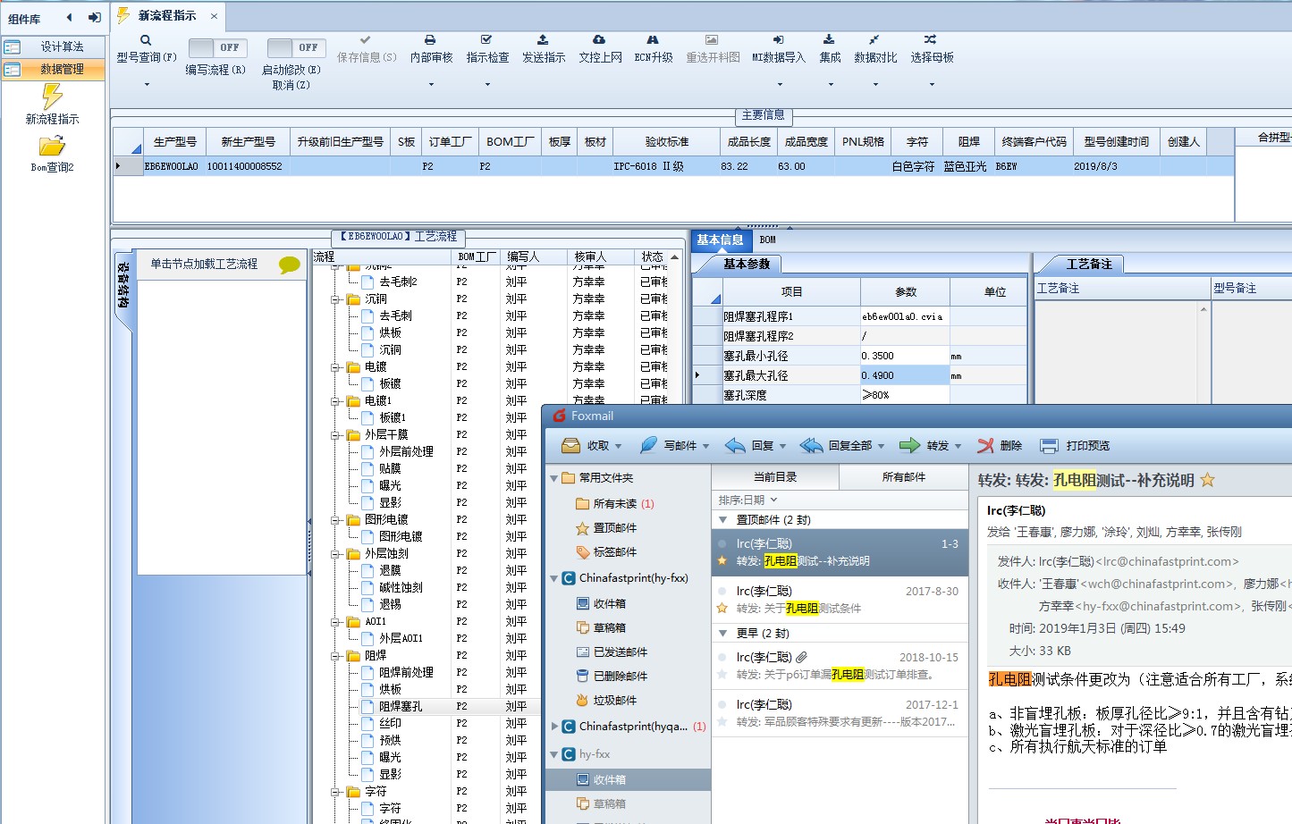Click the 集成 download icon
This screenshot has width=1292, height=824.
click(x=829, y=40)
